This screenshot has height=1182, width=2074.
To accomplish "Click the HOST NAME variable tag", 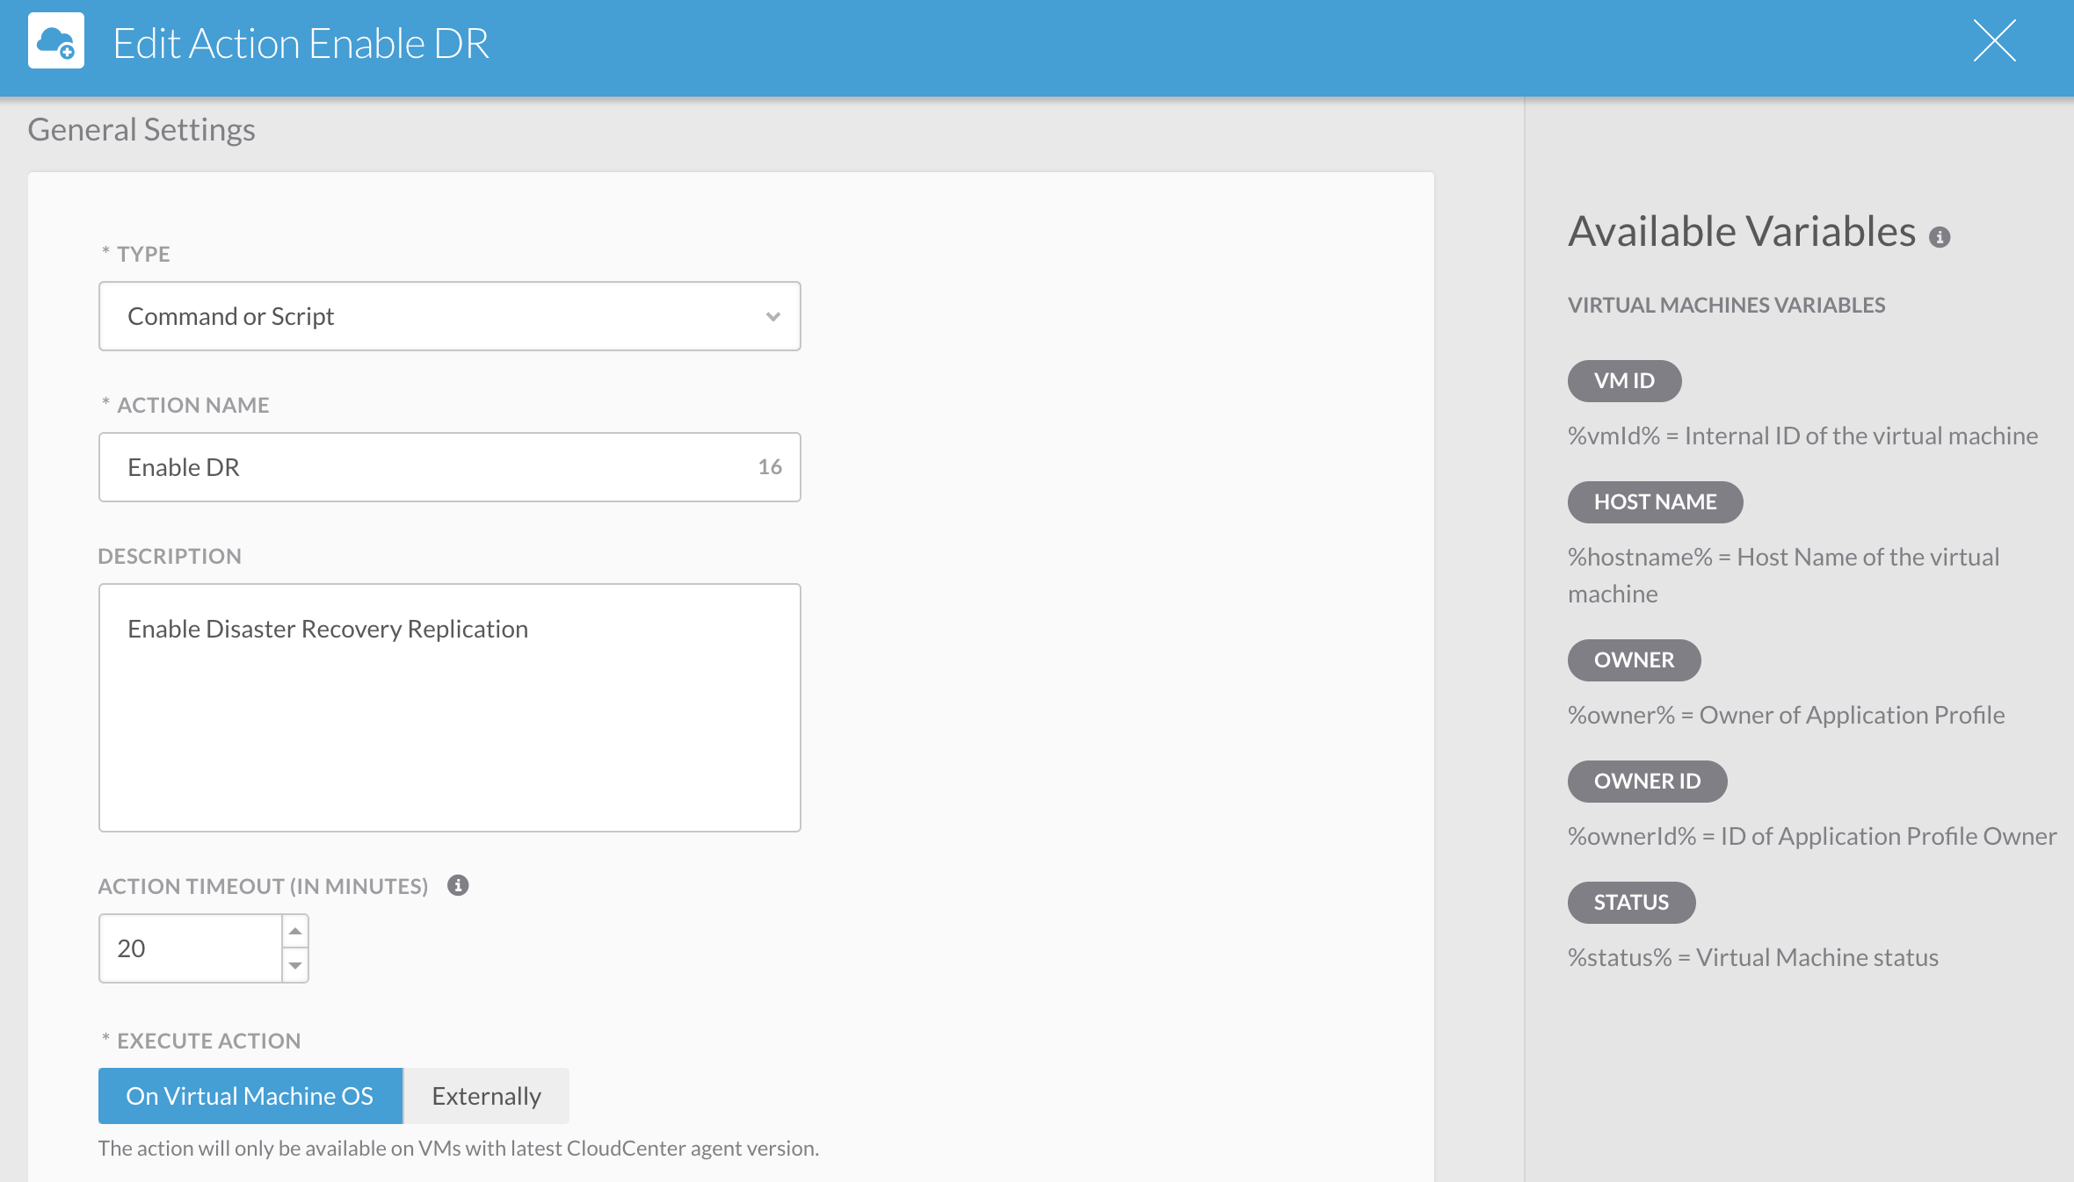I will coord(1655,502).
